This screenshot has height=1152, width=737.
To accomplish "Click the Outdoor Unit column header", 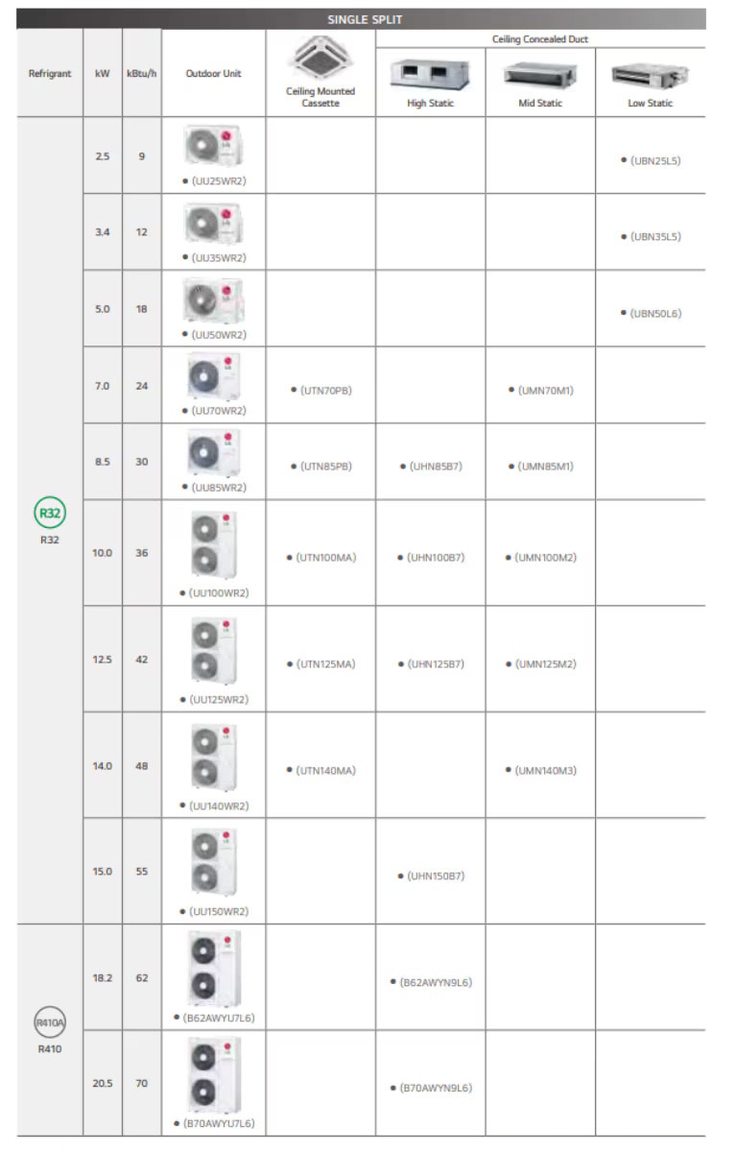I will point(213,74).
